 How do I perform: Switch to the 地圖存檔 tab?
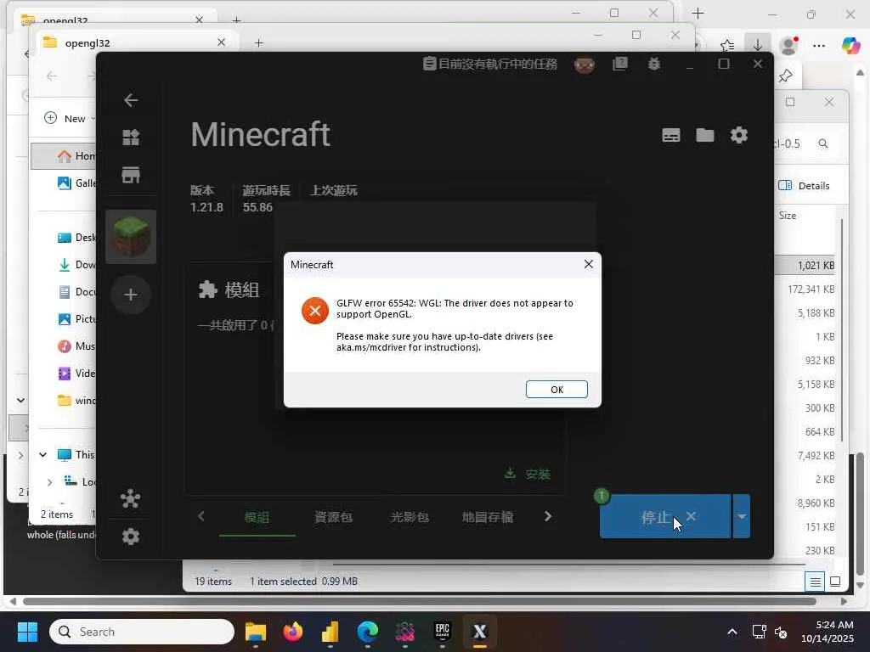[487, 517]
